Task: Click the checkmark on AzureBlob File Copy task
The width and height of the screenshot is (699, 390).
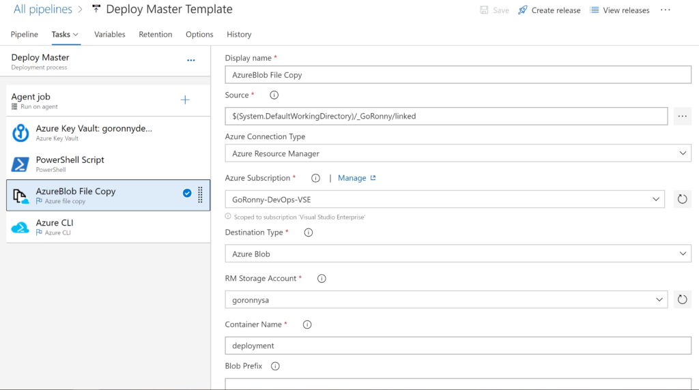Action: coord(187,193)
